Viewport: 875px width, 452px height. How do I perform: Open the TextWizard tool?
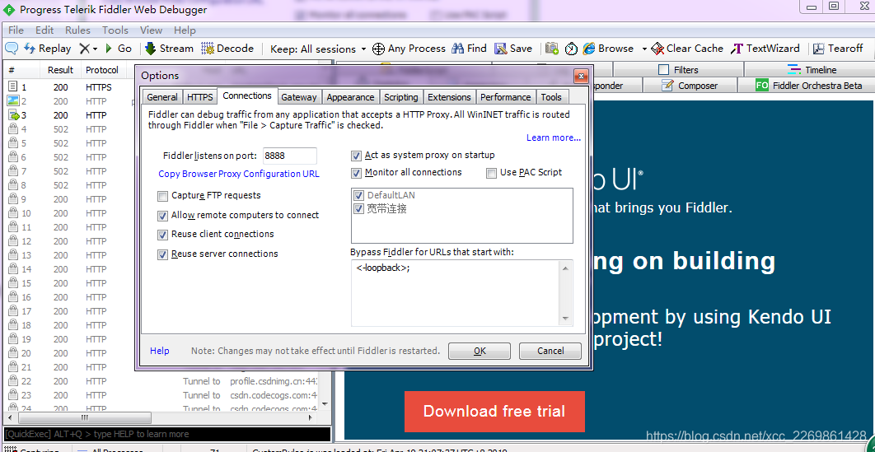765,49
